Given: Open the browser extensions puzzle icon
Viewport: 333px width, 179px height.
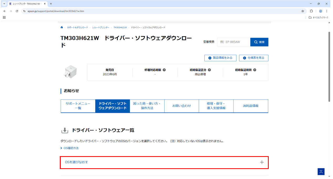Looking at the screenshot, I should point(311,11).
